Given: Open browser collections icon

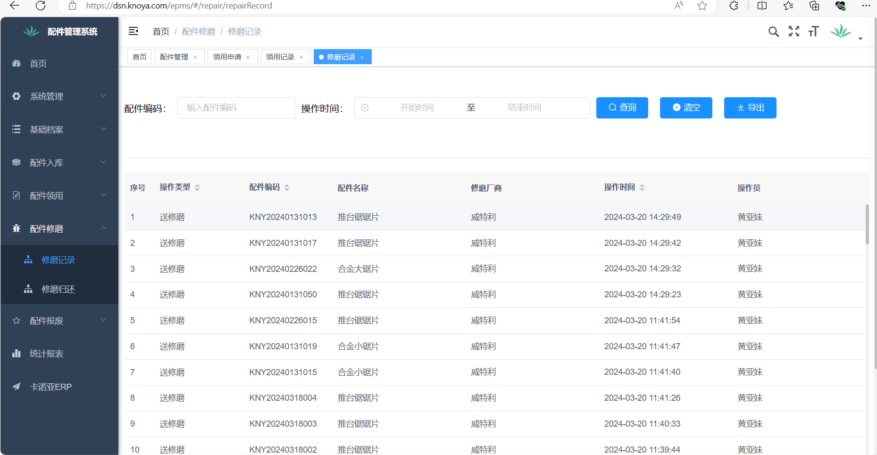Looking at the screenshot, I should (814, 6).
